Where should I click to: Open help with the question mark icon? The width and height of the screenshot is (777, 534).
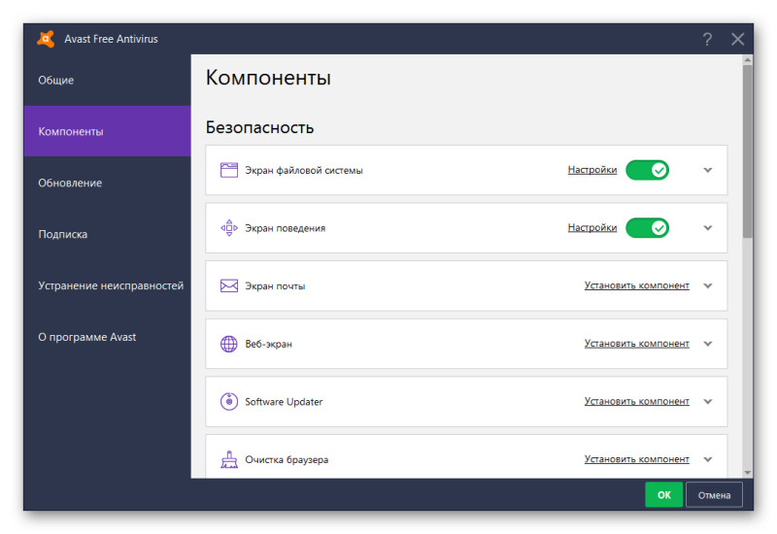(707, 39)
